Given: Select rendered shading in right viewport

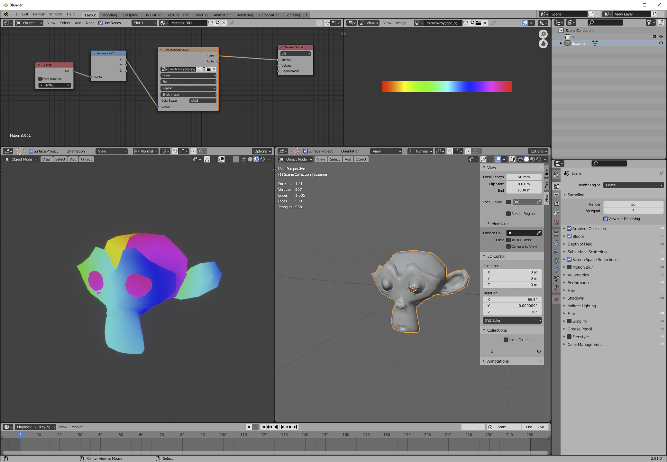Looking at the screenshot, I should 539,159.
